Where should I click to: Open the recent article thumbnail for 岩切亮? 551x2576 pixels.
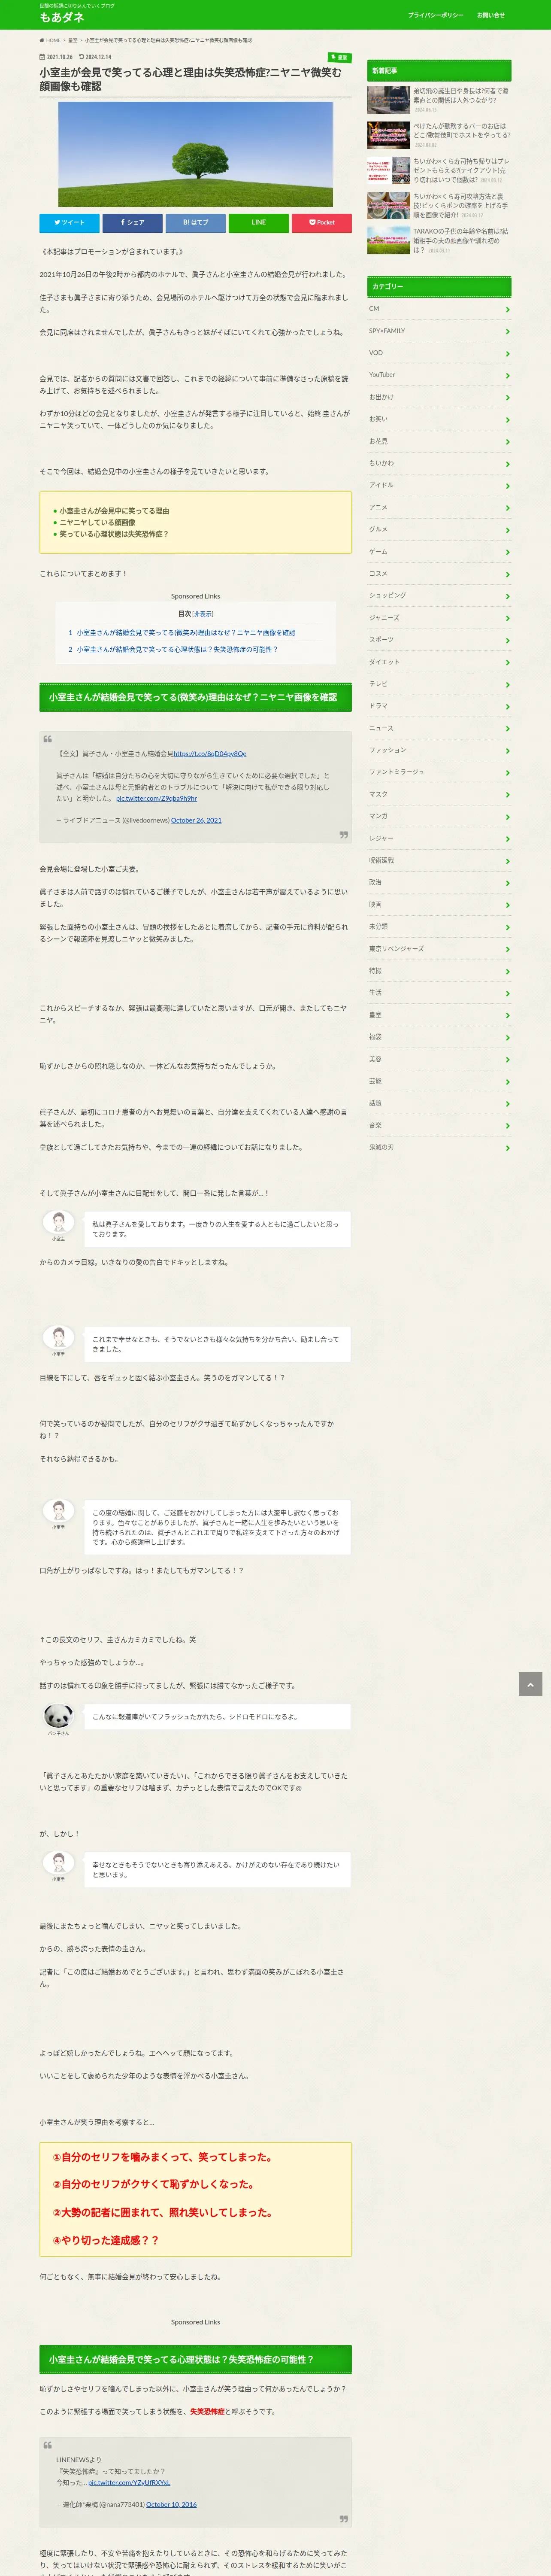tap(388, 99)
